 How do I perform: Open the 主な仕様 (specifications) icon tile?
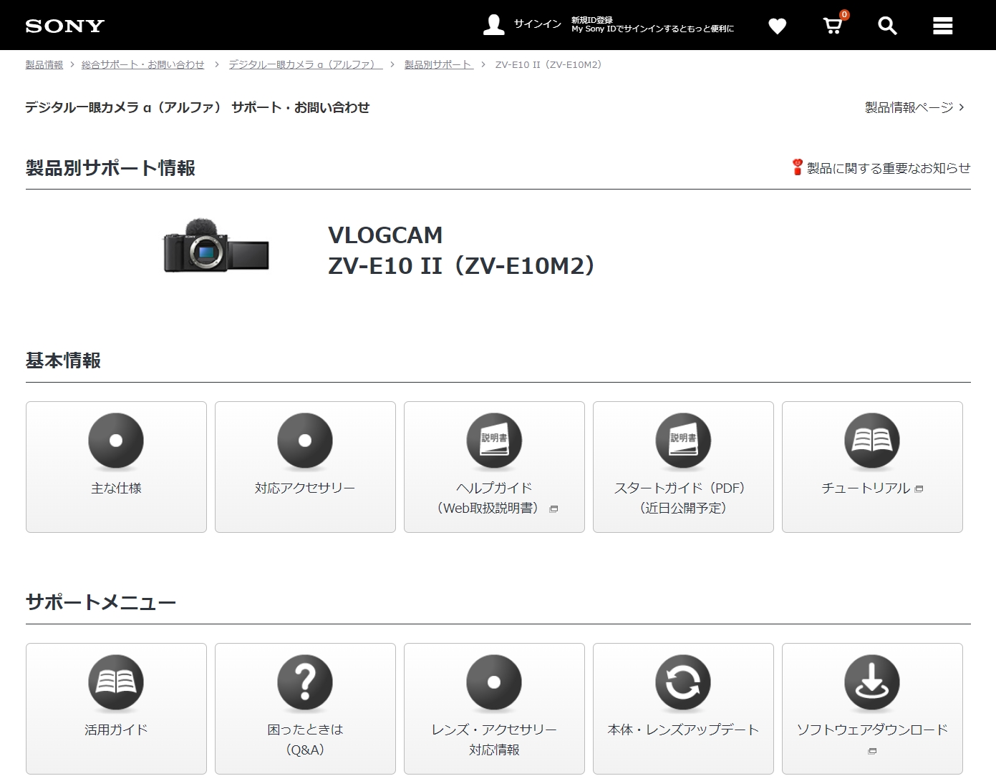116,441
